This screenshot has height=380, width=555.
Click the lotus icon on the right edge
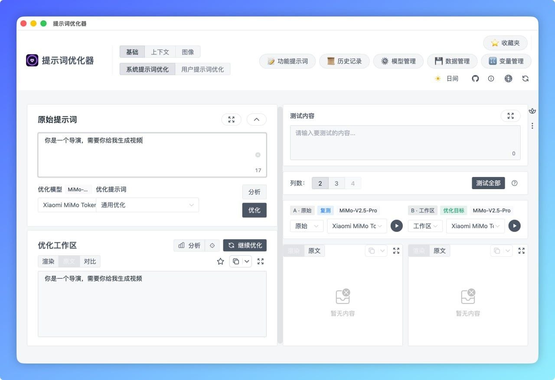[532, 111]
